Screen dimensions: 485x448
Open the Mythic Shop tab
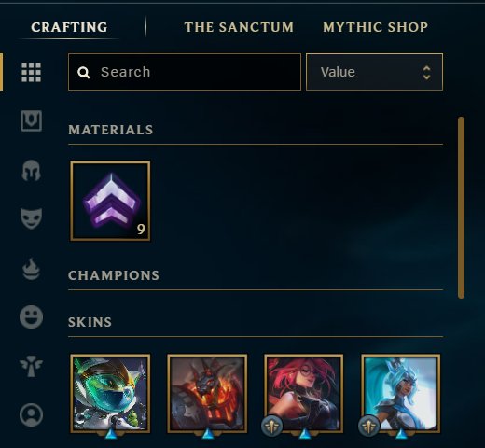pyautogui.click(x=375, y=27)
